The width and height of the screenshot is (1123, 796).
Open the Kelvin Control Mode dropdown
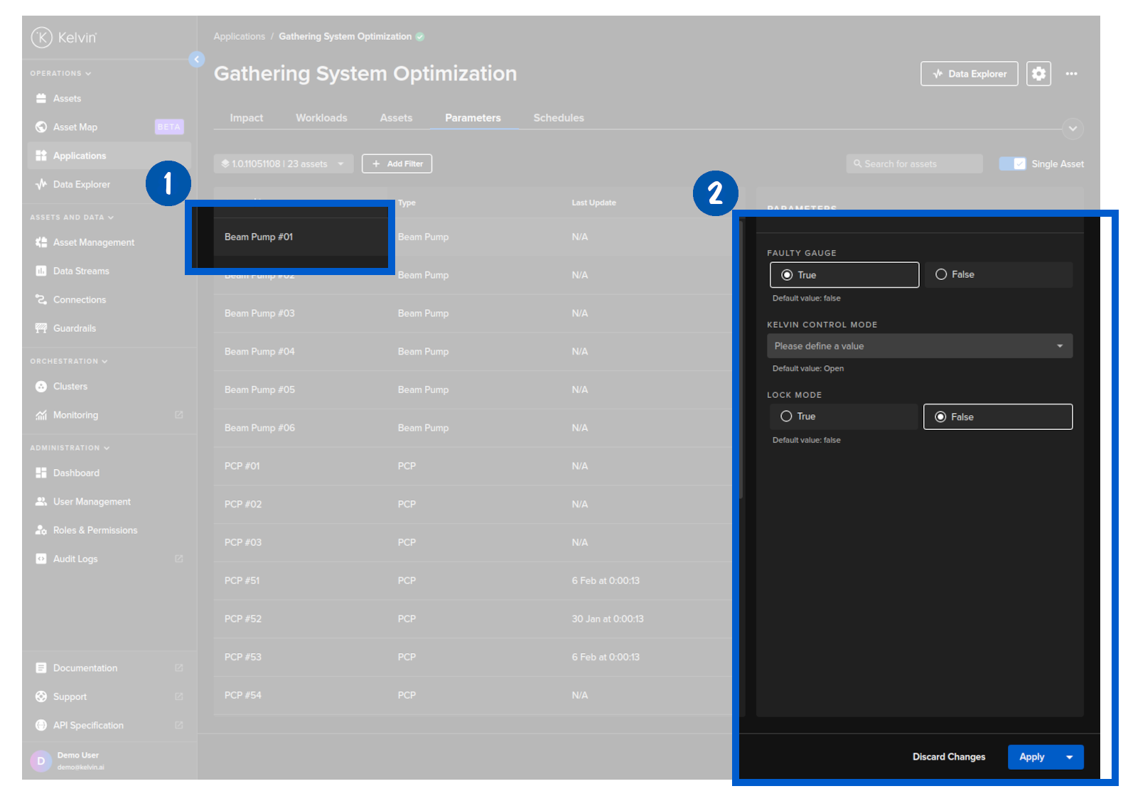point(919,346)
